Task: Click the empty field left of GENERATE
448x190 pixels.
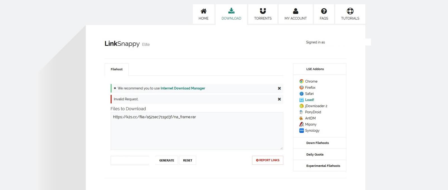Action: click(x=130, y=160)
